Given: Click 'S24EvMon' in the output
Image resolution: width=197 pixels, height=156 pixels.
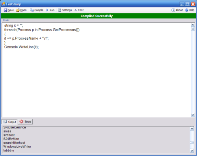Looking at the screenshot, I should [x=11, y=139].
